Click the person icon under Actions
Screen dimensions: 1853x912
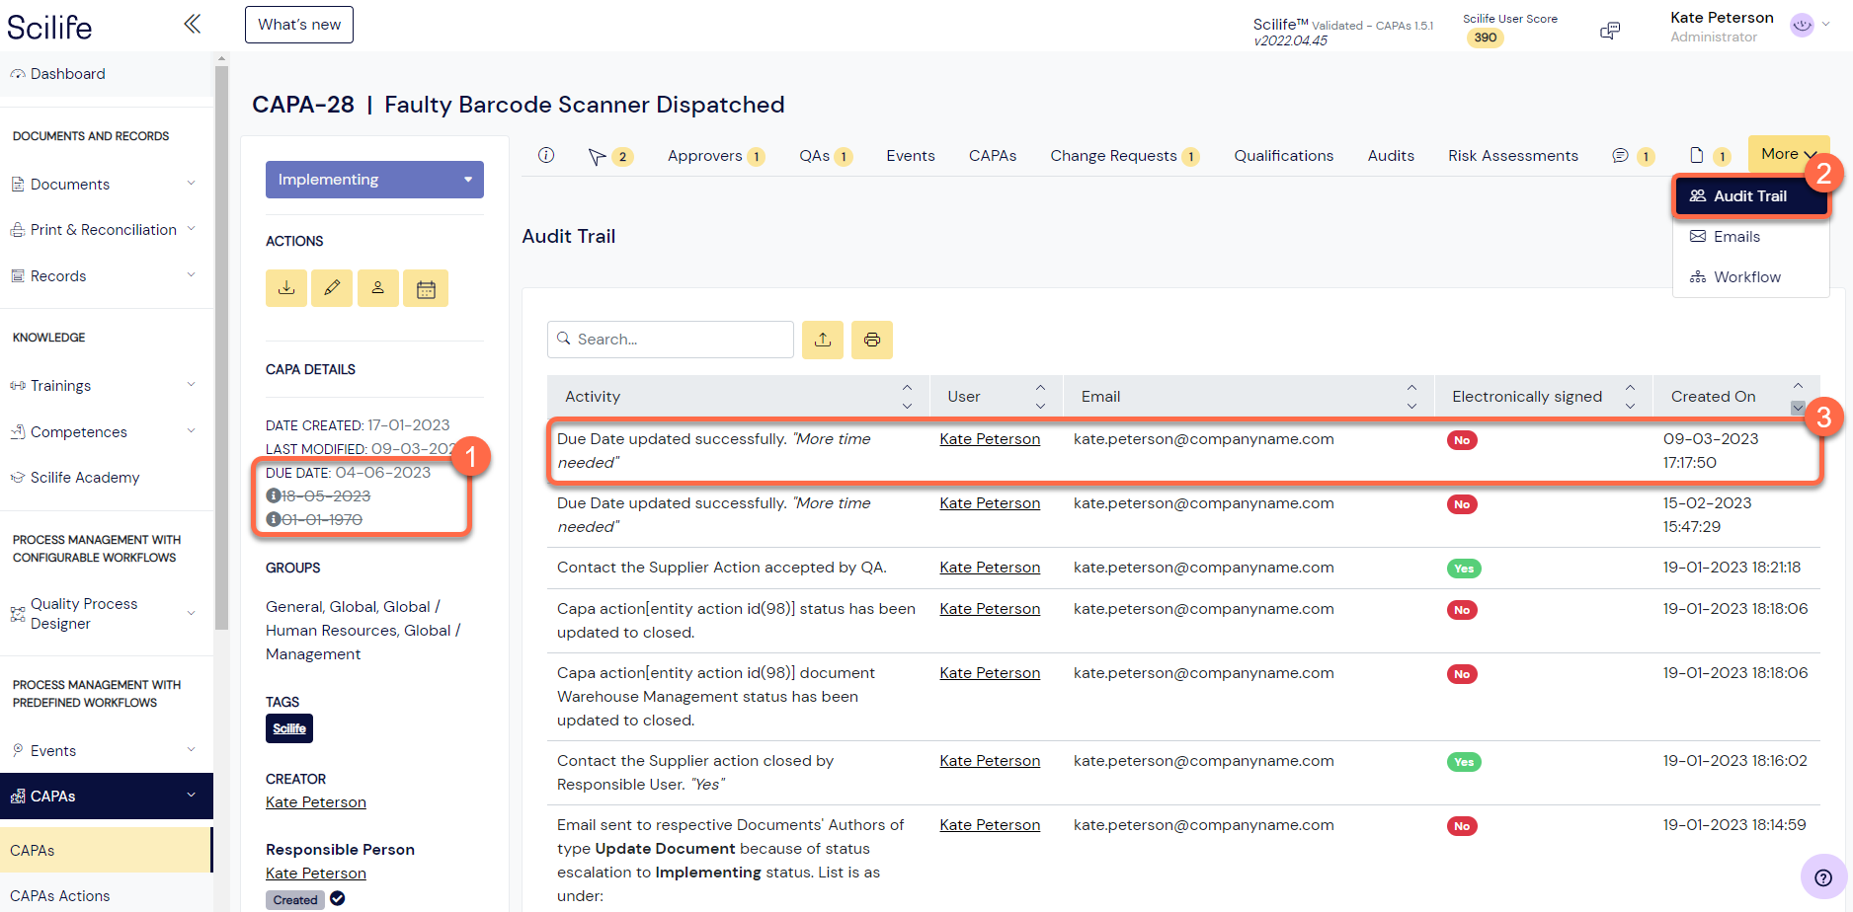[378, 288]
